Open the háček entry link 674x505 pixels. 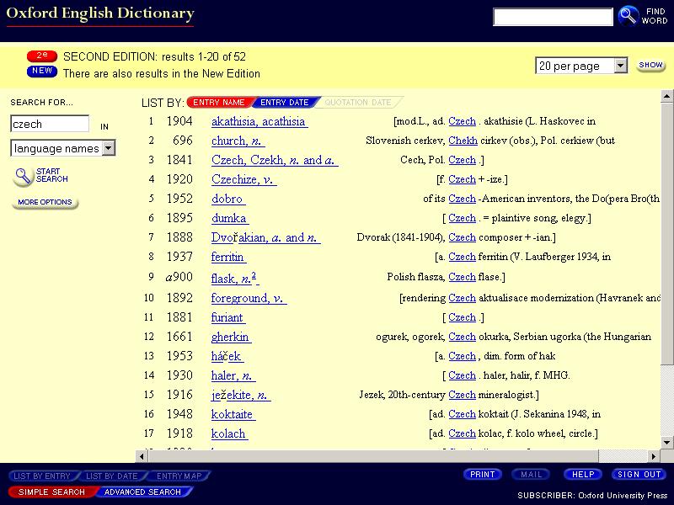[227, 356]
